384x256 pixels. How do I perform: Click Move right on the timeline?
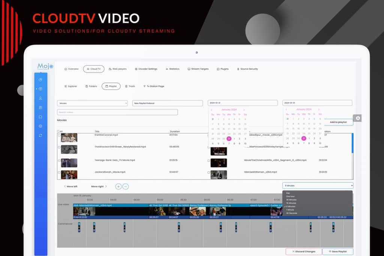[99, 187]
